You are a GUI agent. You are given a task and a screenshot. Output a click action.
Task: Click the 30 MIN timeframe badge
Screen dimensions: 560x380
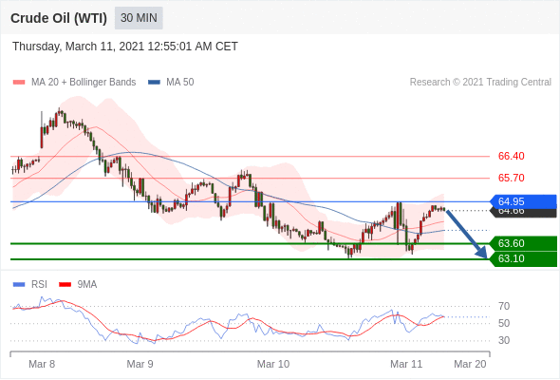point(139,18)
